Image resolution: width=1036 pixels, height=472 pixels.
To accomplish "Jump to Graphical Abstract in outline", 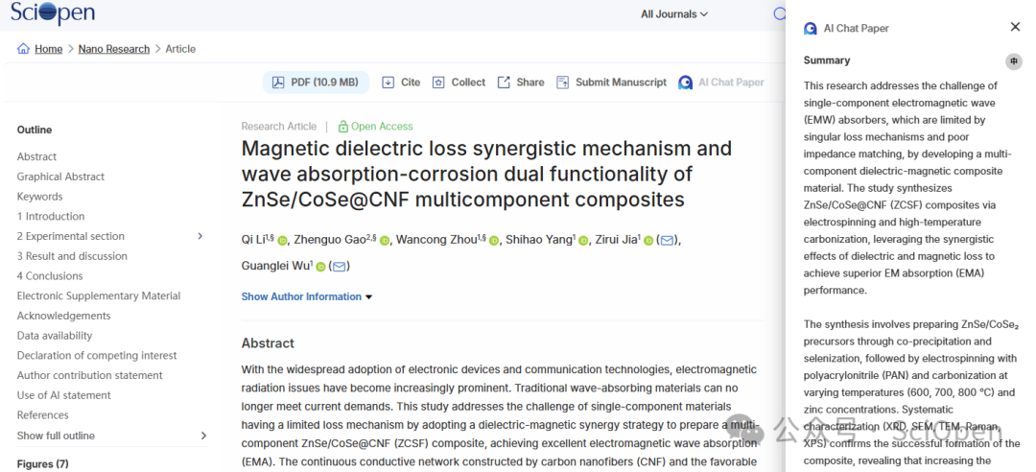I will point(60,177).
